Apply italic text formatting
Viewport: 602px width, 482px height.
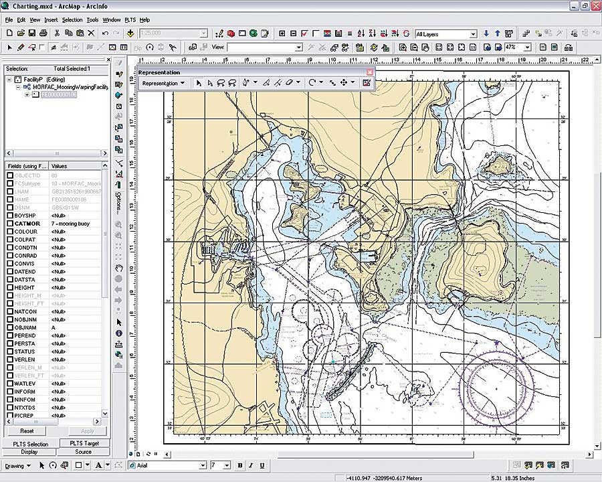(x=251, y=465)
